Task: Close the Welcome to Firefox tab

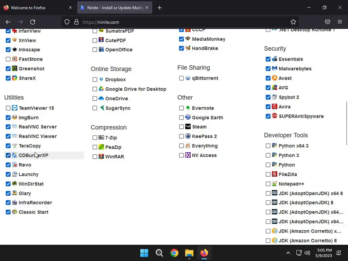Action: coord(70,7)
